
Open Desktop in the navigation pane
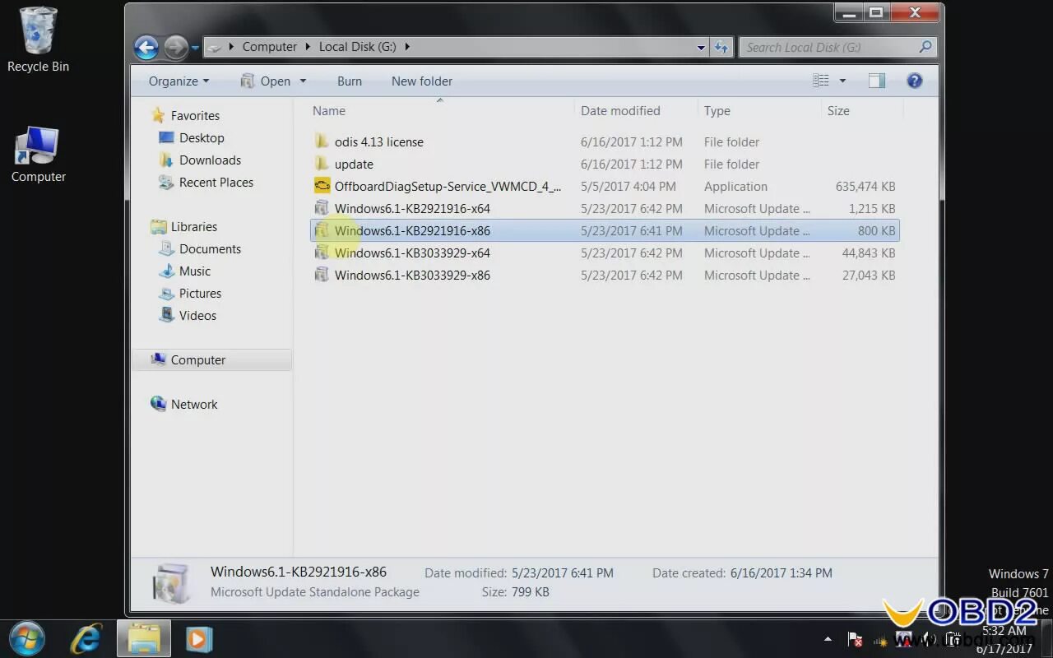[202, 138]
